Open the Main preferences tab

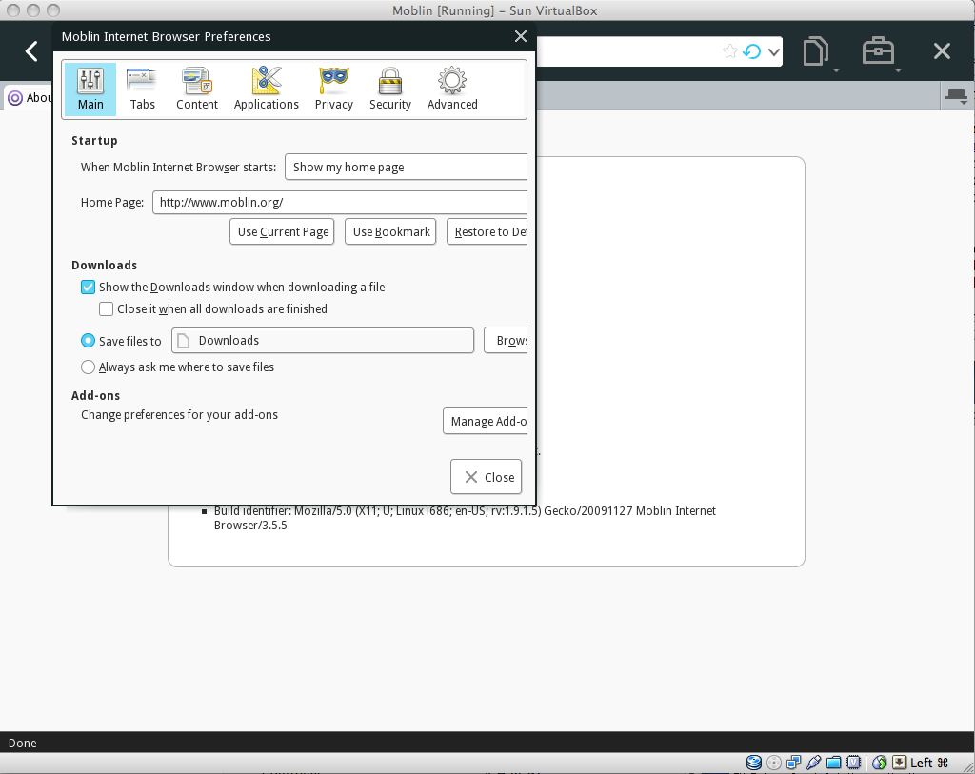(90, 89)
